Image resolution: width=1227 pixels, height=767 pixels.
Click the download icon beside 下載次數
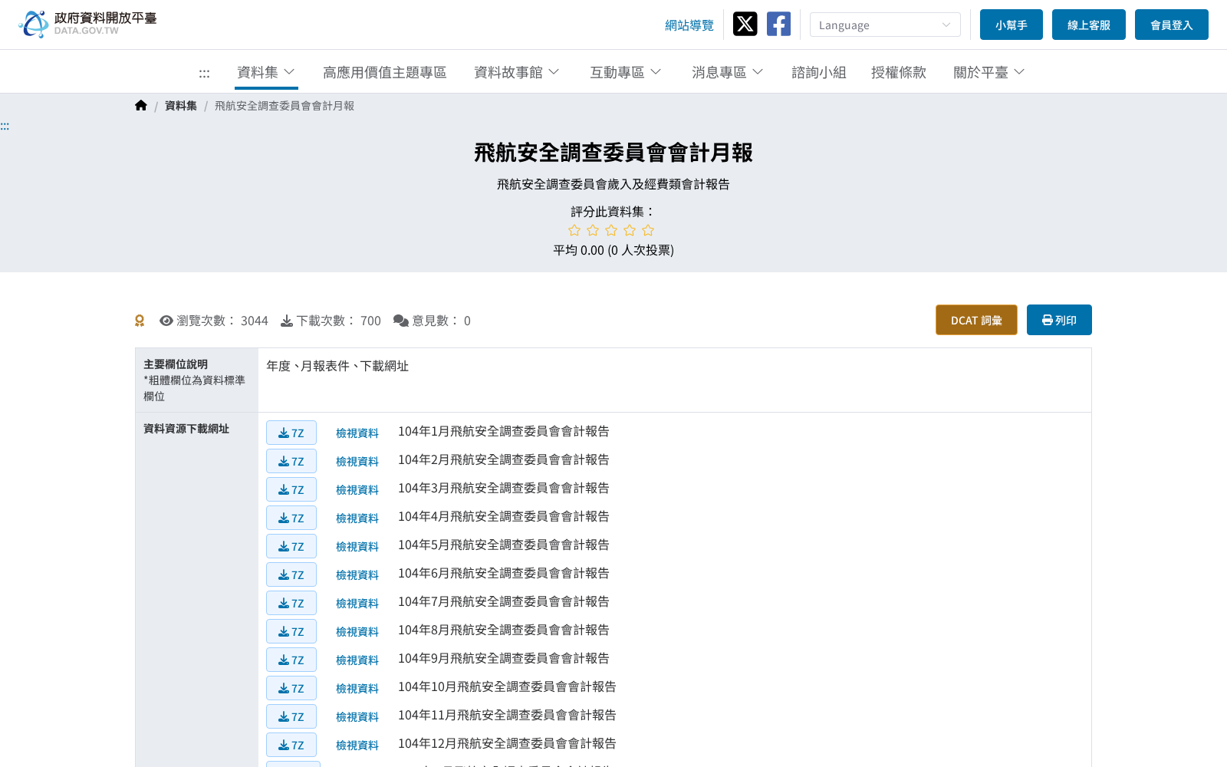click(x=287, y=321)
